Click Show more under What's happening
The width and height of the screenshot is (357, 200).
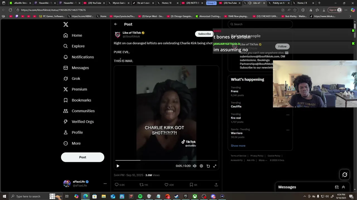click(238, 146)
